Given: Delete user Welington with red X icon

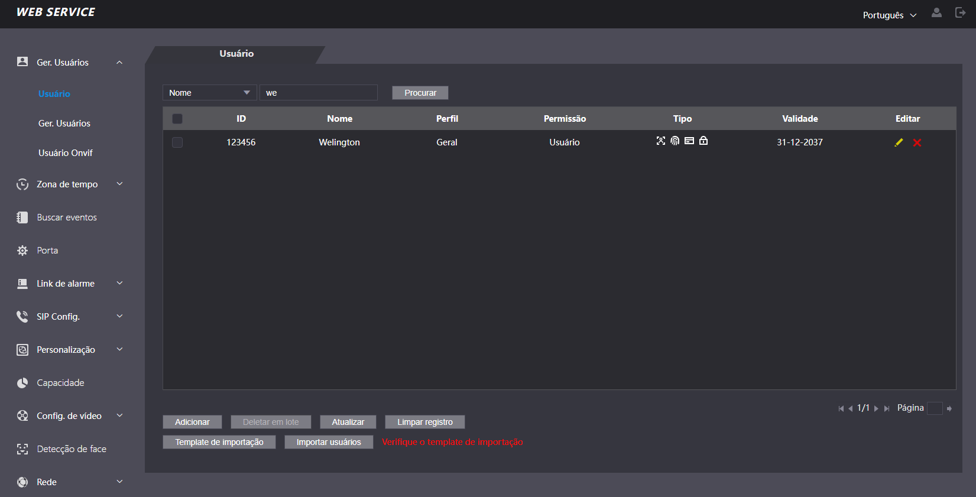Looking at the screenshot, I should [x=917, y=142].
